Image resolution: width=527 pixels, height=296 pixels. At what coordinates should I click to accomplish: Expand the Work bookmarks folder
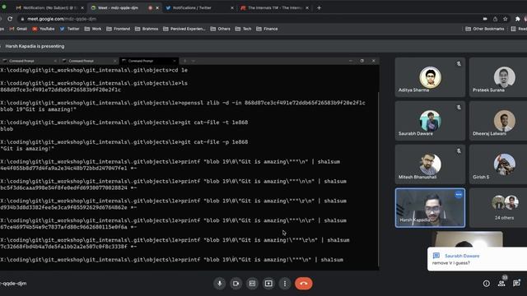point(93,29)
